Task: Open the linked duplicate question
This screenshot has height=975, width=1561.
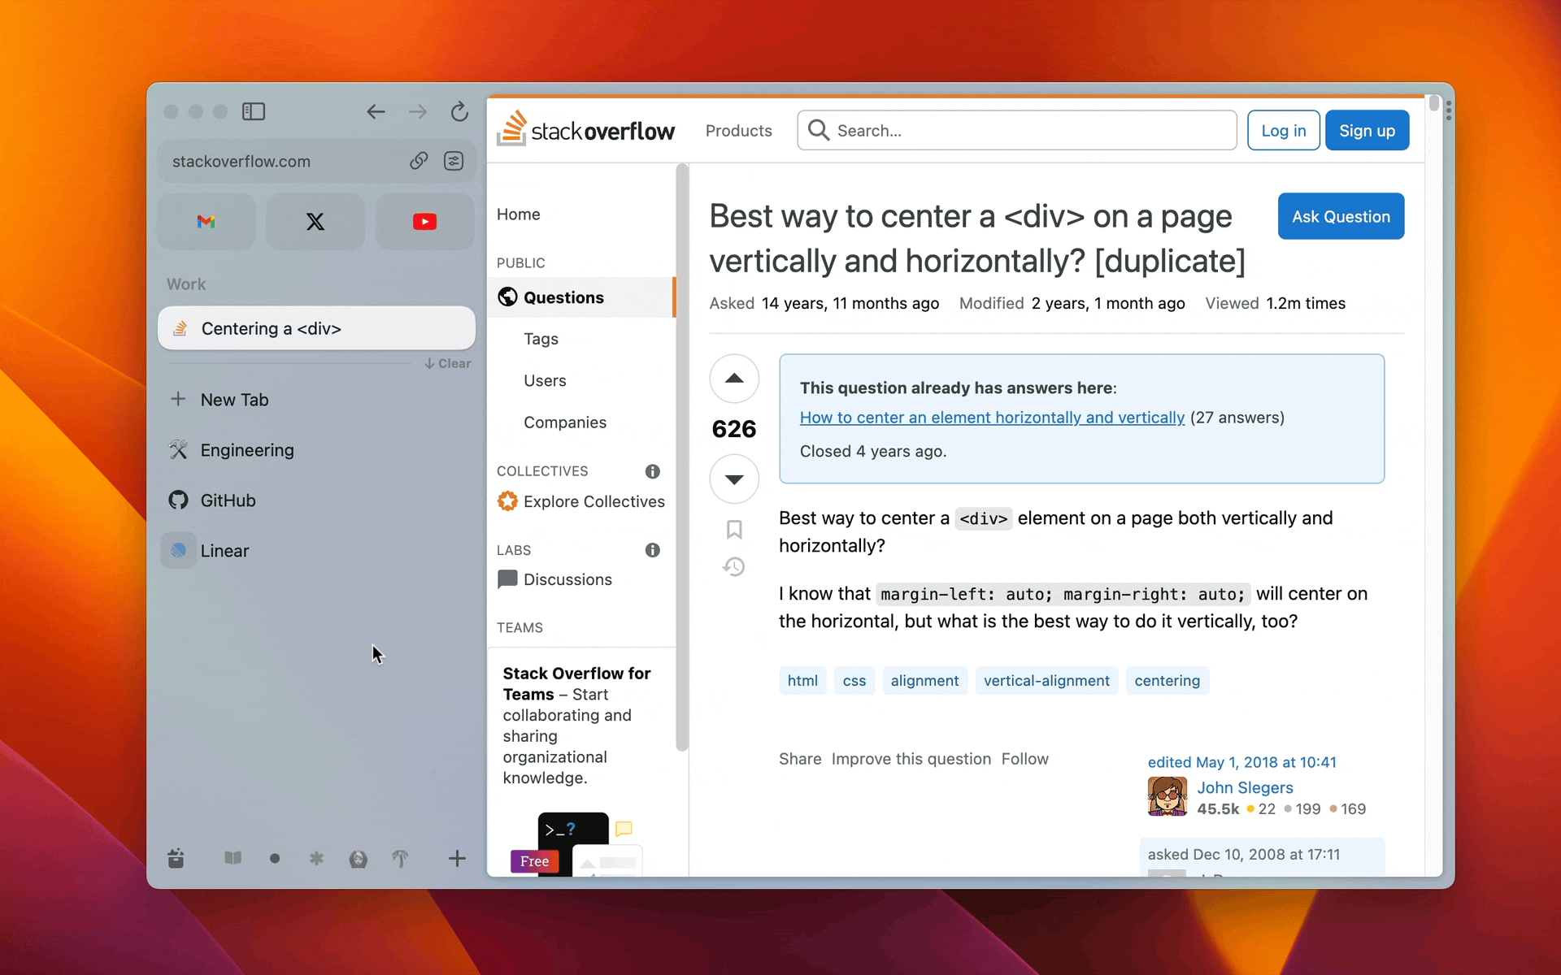Action: [x=992, y=418]
